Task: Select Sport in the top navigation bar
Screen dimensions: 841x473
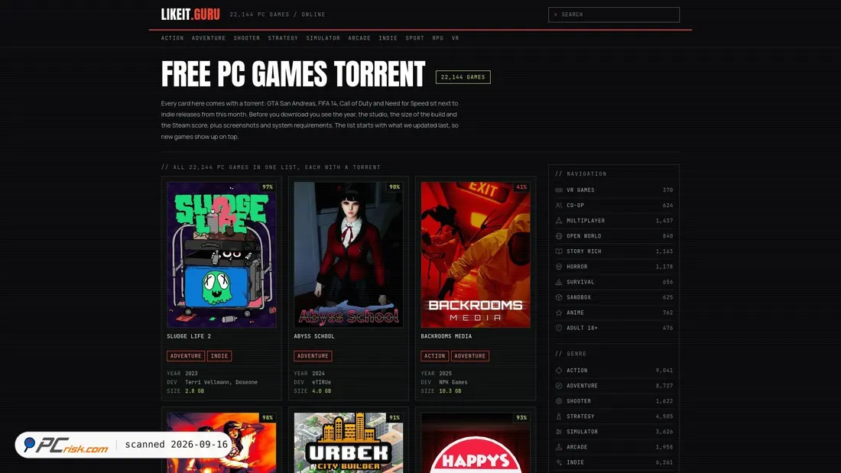Action: click(x=414, y=38)
